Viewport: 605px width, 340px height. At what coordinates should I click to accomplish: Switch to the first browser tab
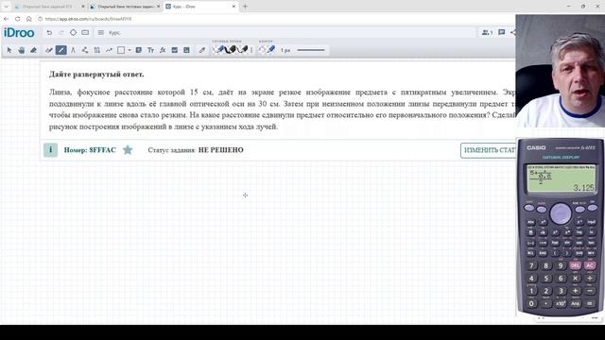tap(48, 7)
